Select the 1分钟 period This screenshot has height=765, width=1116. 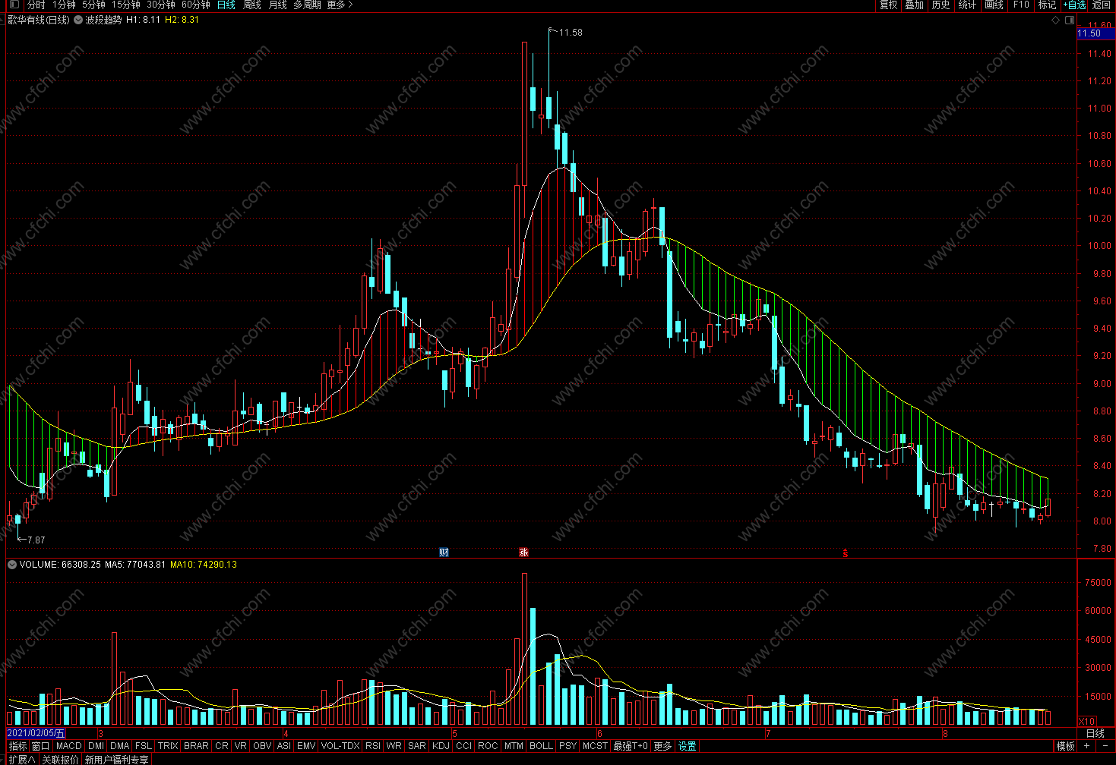click(64, 5)
